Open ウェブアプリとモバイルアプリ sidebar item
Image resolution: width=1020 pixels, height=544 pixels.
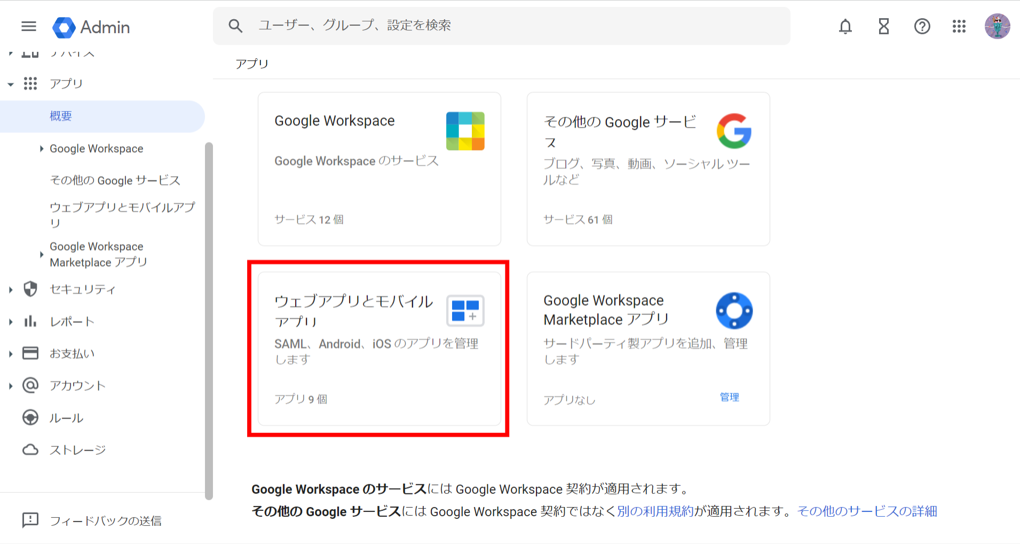tap(123, 215)
